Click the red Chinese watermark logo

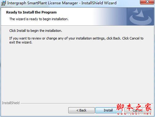pyautogui.click(x=134, y=107)
